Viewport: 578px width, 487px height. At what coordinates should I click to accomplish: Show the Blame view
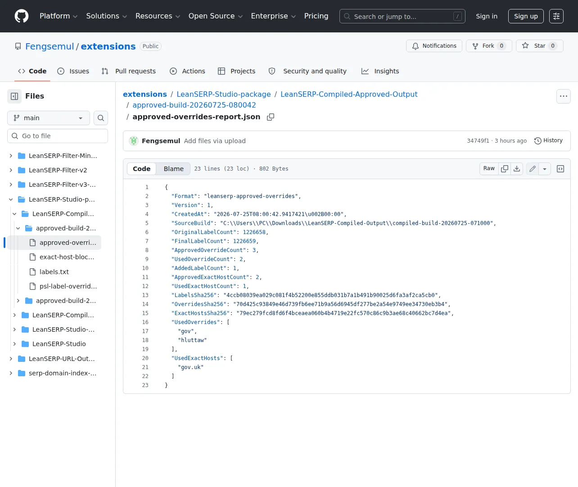pos(173,169)
